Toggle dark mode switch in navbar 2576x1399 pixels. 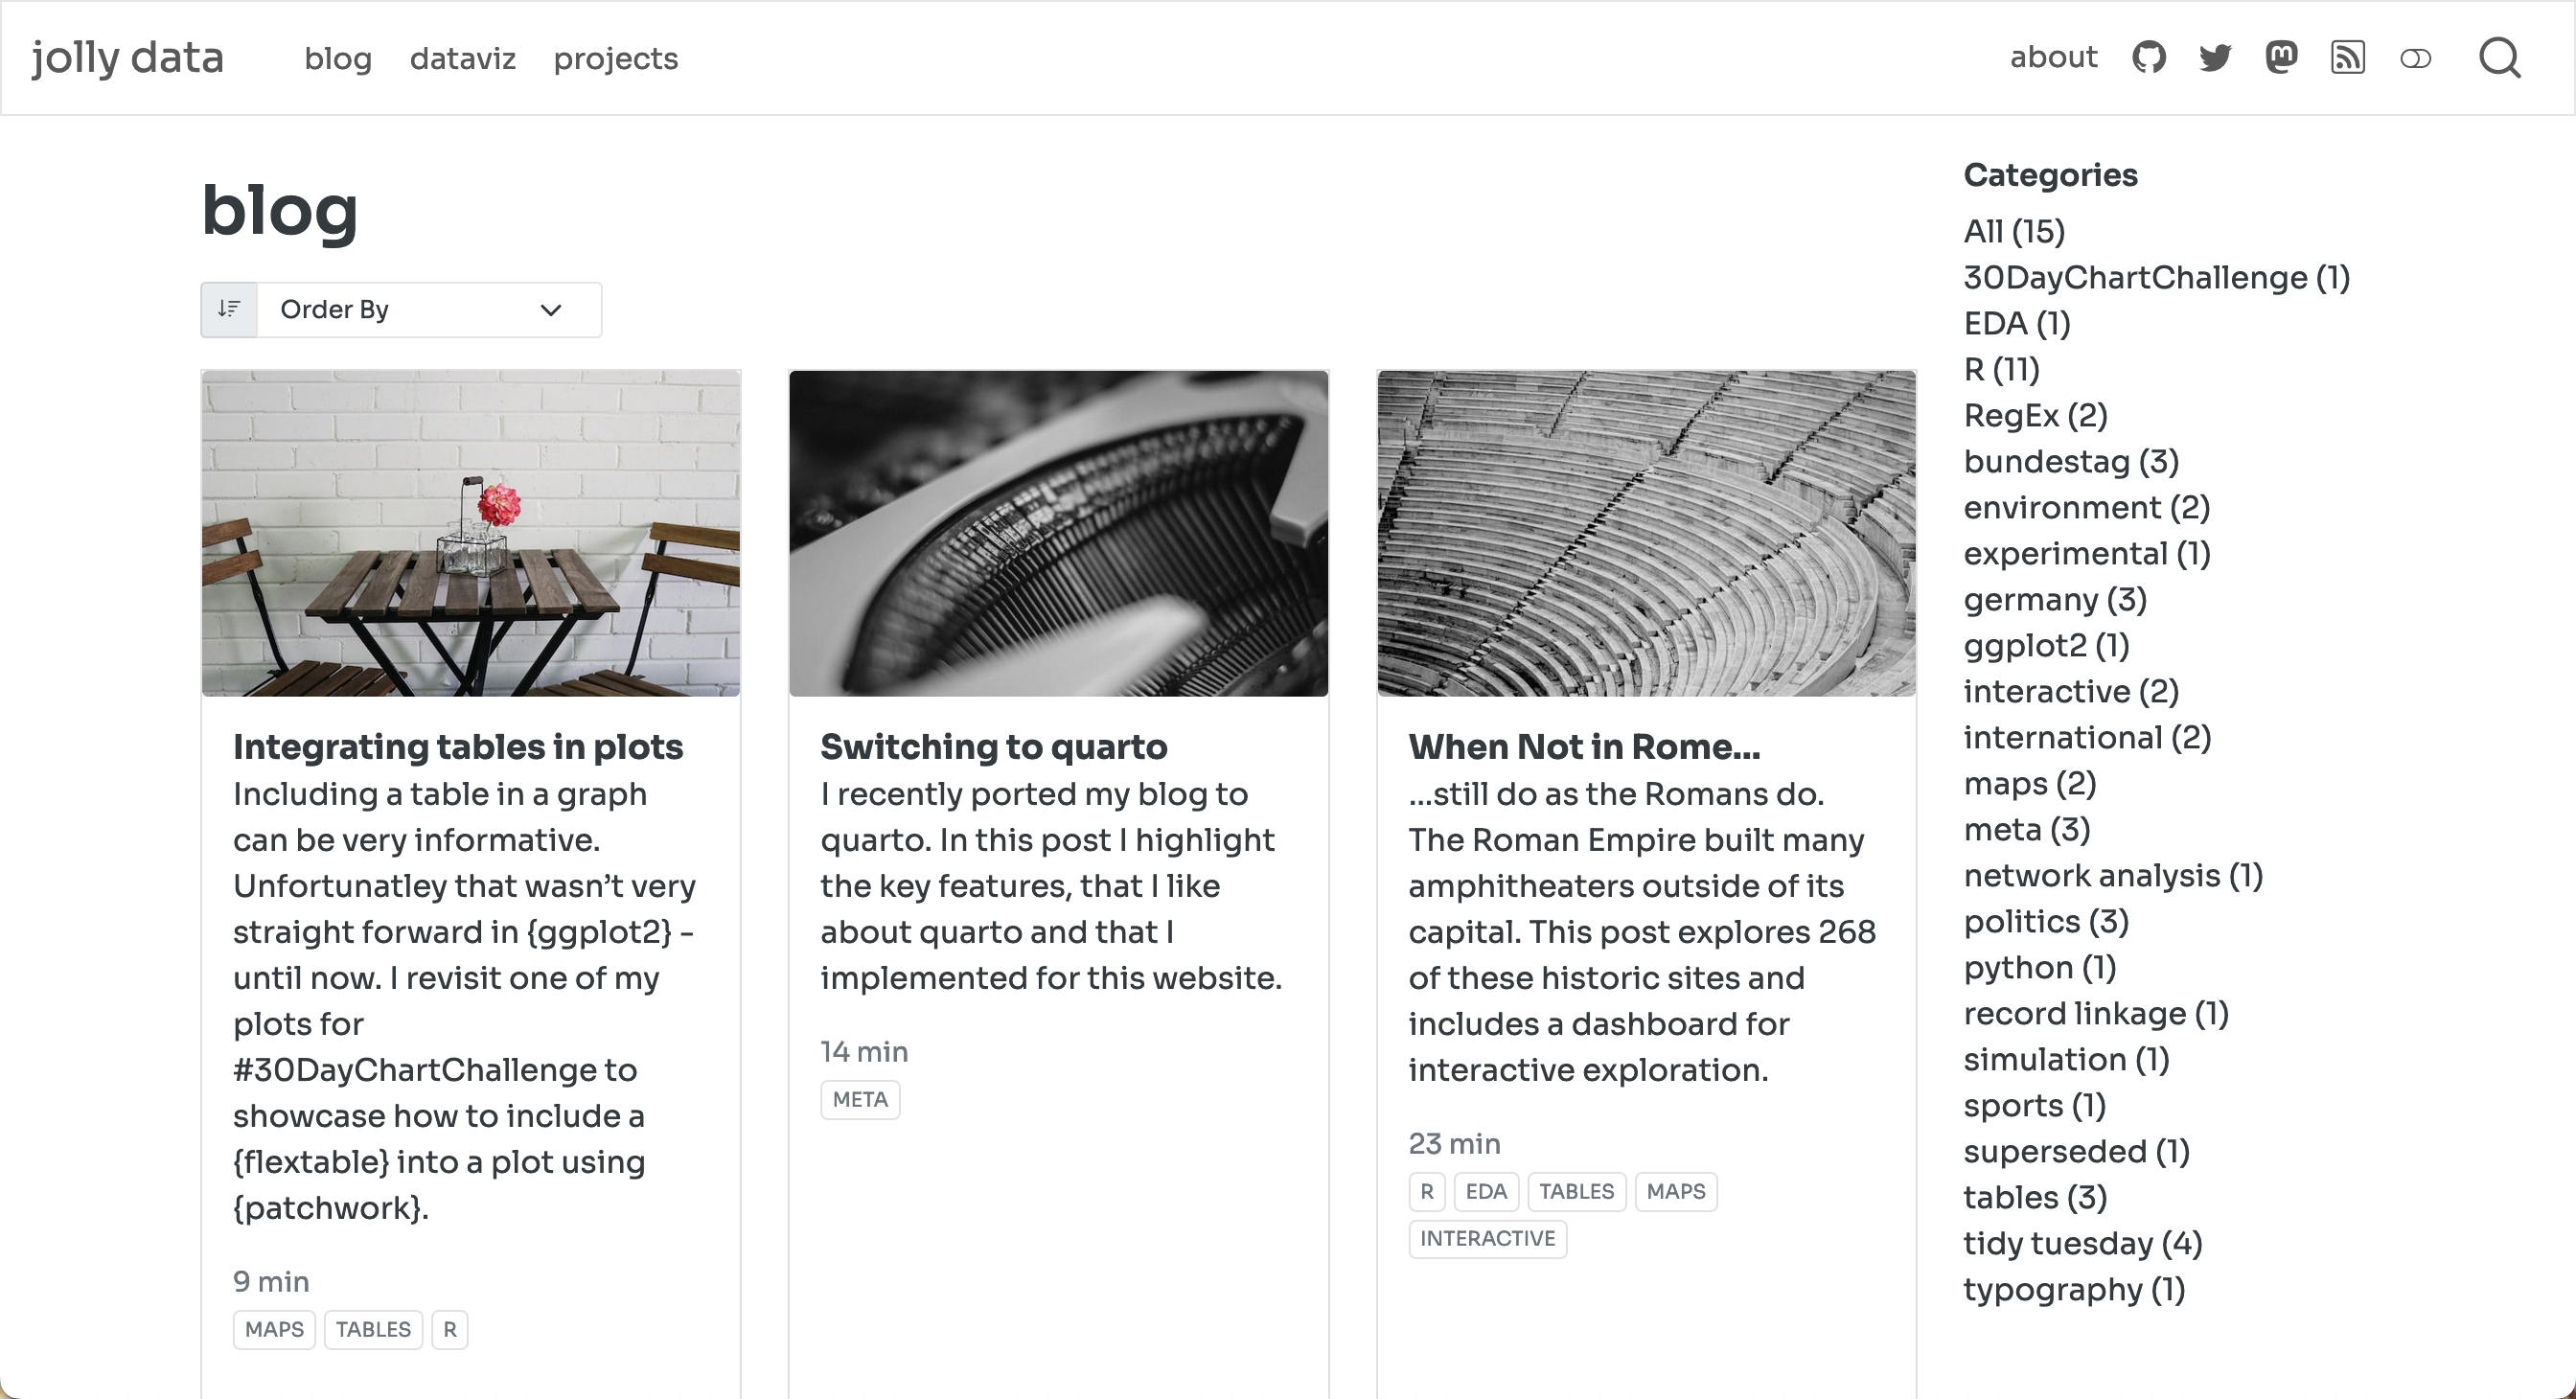pos(2415,59)
